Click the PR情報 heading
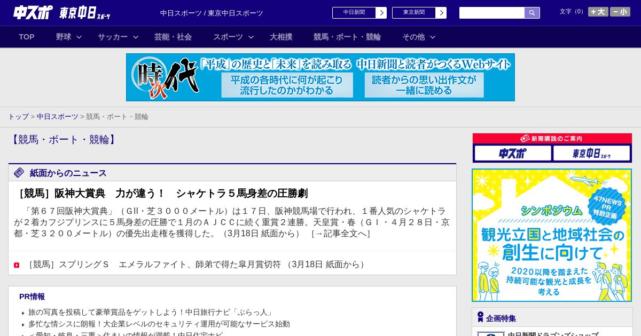Image resolution: width=641 pixels, height=336 pixels. (32, 297)
